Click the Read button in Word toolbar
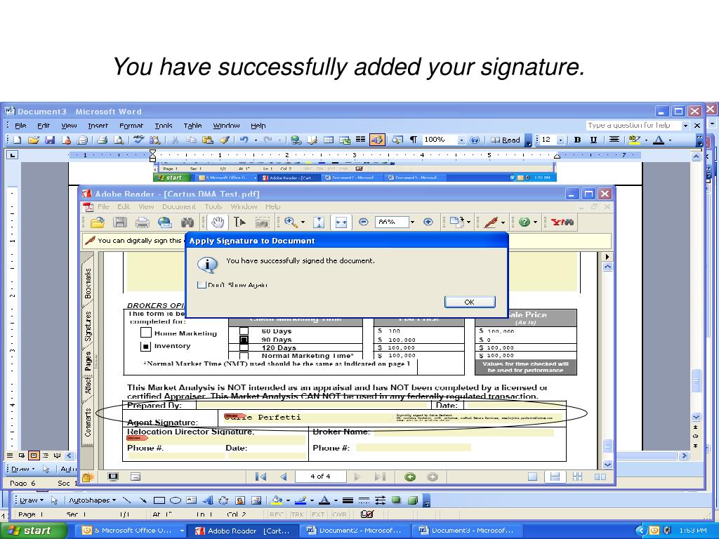The width and height of the screenshot is (719, 539). [x=506, y=140]
